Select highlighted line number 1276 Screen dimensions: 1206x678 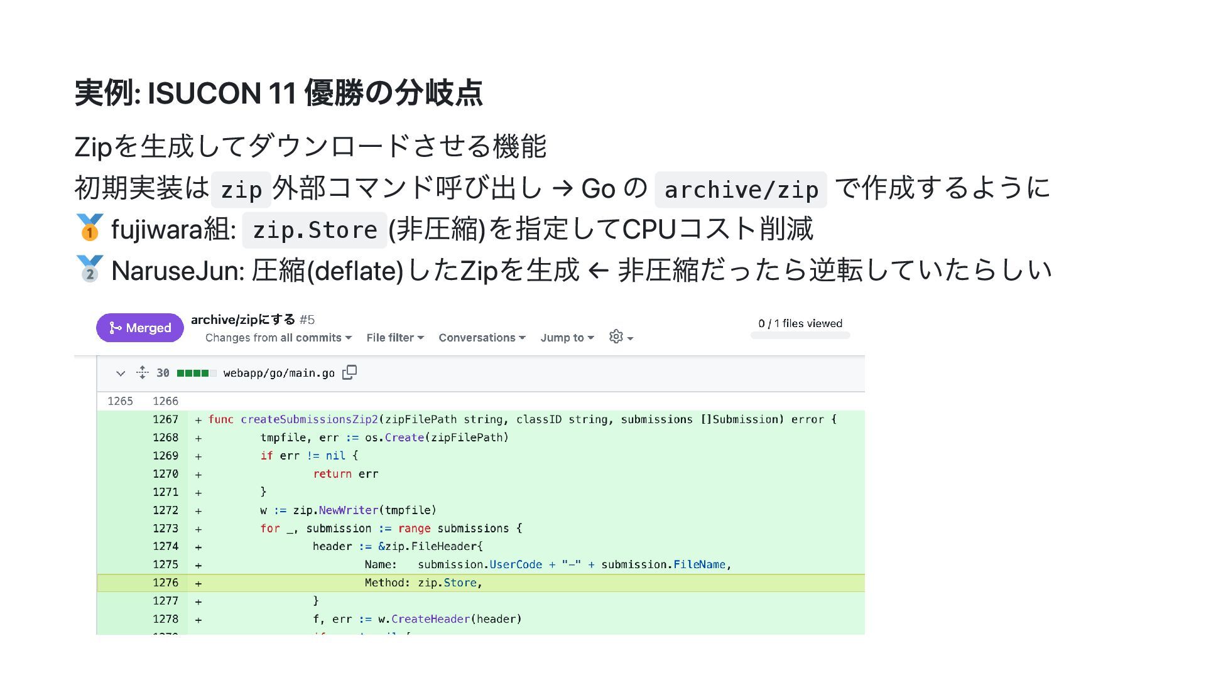coord(165,583)
